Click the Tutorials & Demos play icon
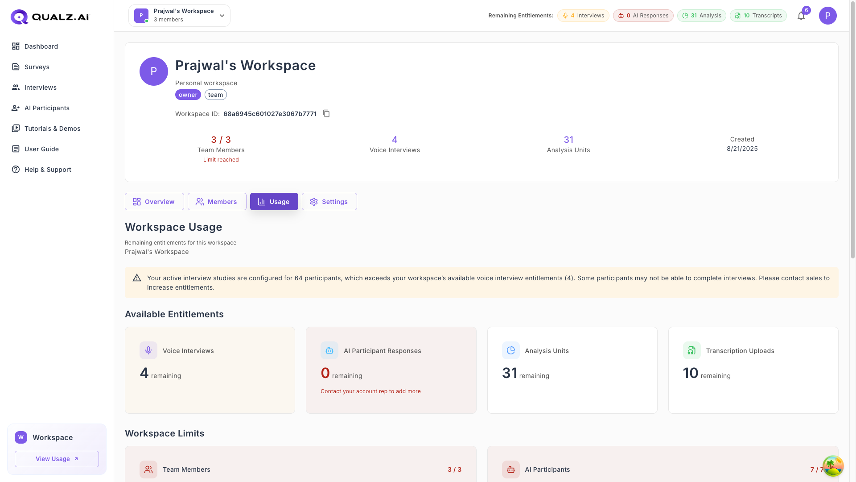The height and width of the screenshot is (482, 856). [x=16, y=128]
